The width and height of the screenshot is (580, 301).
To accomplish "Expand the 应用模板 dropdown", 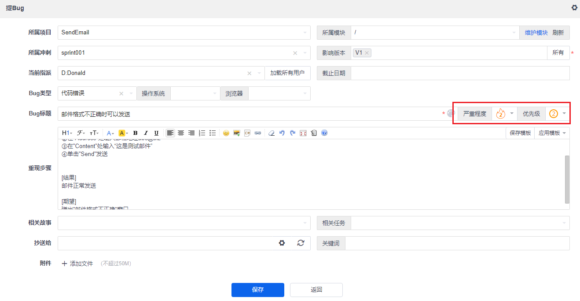I will 552,133.
